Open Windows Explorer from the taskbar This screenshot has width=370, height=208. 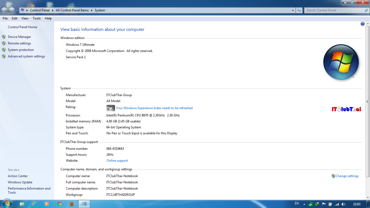tap(22, 204)
